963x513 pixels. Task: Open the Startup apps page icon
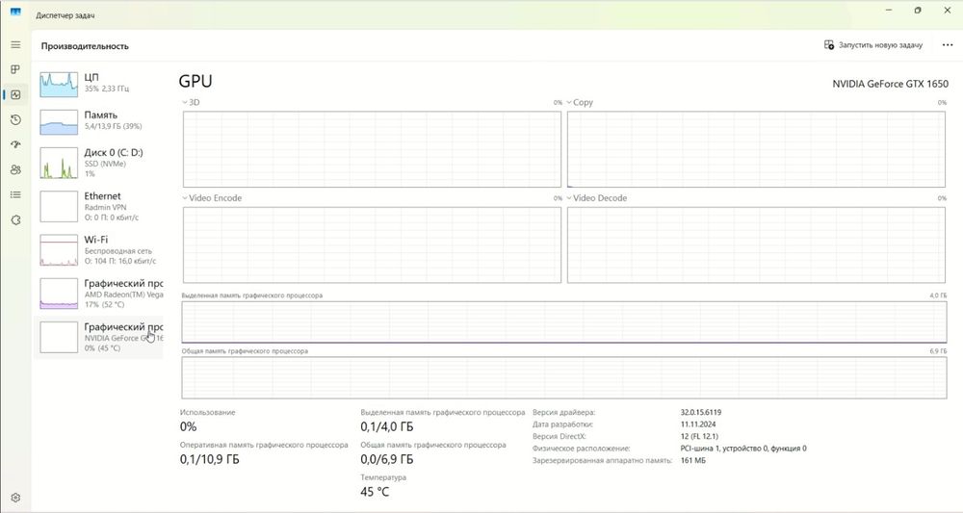(x=16, y=144)
